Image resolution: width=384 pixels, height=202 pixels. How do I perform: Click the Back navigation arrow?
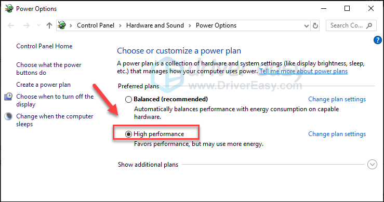tap(11, 25)
